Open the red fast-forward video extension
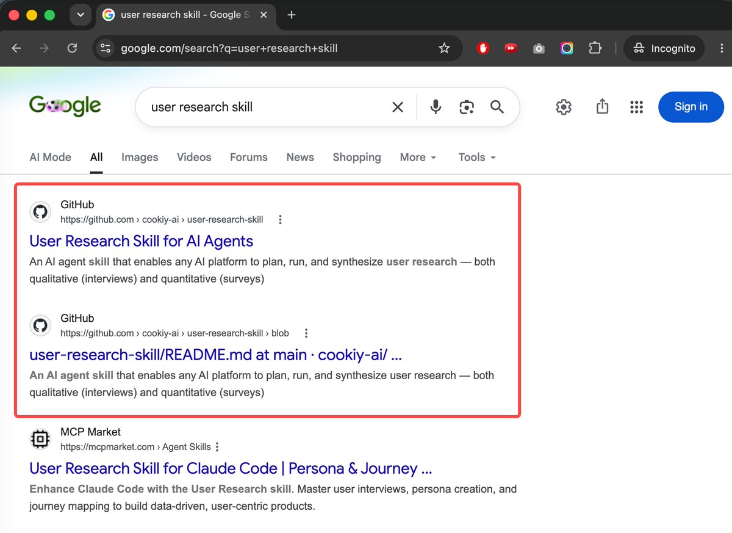Viewport: 732px width, 533px height. [511, 48]
